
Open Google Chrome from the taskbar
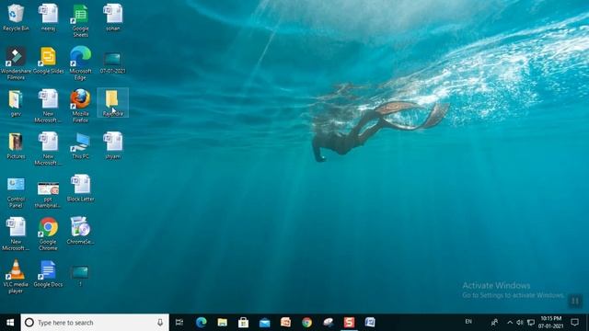306,323
